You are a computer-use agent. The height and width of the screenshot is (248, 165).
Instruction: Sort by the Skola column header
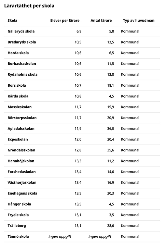[x=12, y=21]
